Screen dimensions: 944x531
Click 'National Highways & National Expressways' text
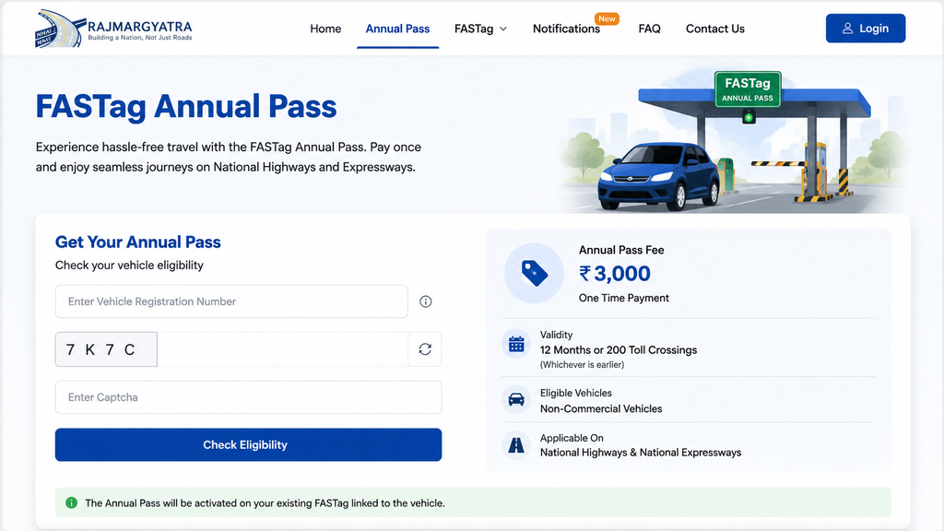[x=641, y=453]
